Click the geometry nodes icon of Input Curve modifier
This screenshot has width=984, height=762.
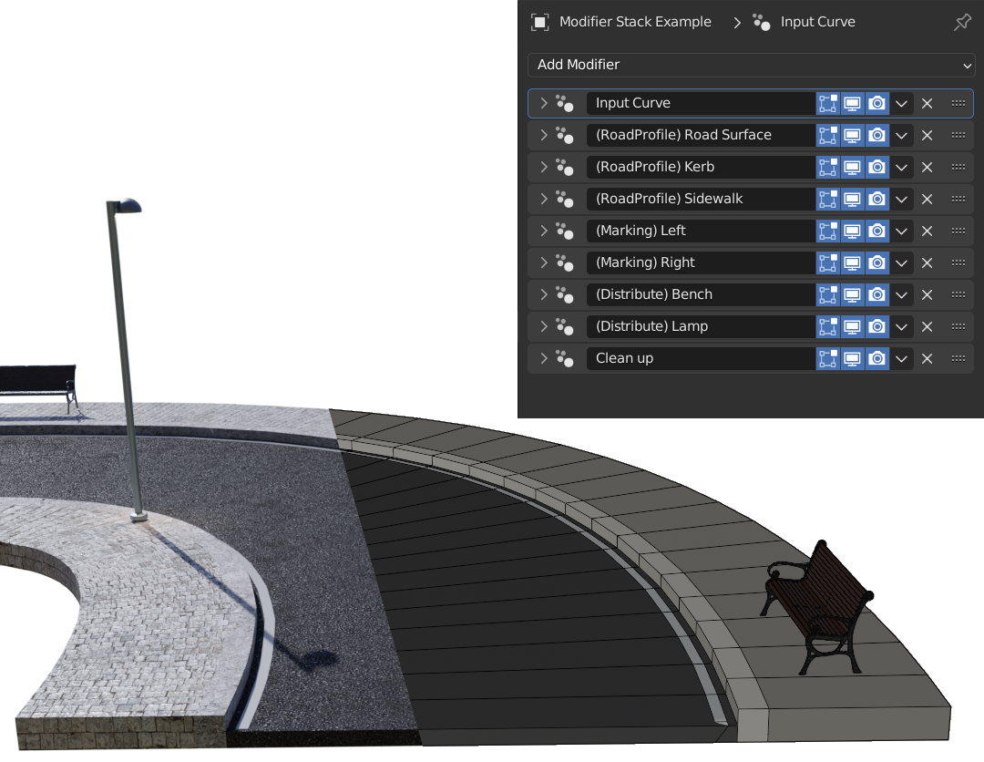point(565,103)
